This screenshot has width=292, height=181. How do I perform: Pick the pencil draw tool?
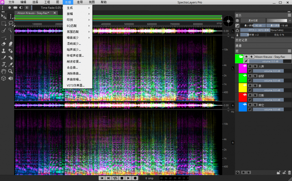click(x=3, y=57)
